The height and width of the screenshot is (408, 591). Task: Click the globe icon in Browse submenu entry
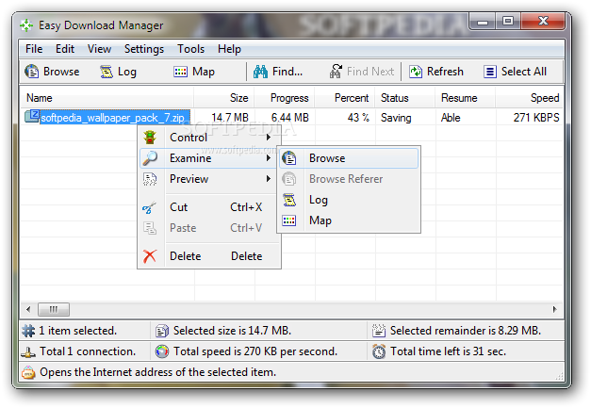click(x=289, y=158)
